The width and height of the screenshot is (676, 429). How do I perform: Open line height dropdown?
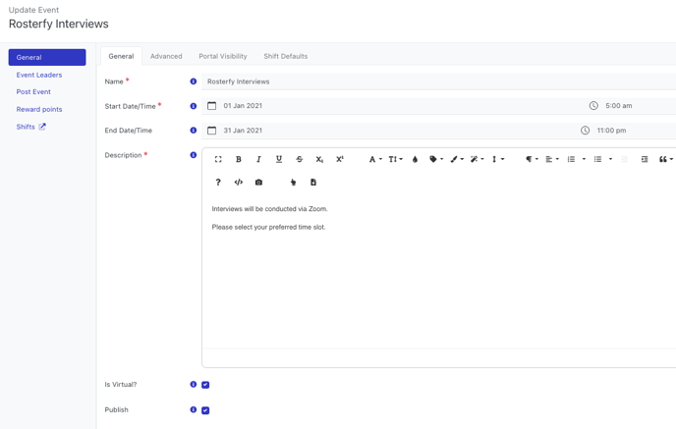[497, 159]
